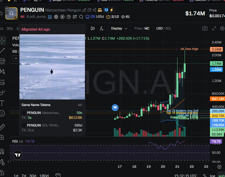Open token website via globe icon
This screenshot has height=177, width=225.
click(x=56, y=17)
